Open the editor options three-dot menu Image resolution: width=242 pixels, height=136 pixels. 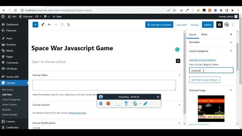click(233, 25)
